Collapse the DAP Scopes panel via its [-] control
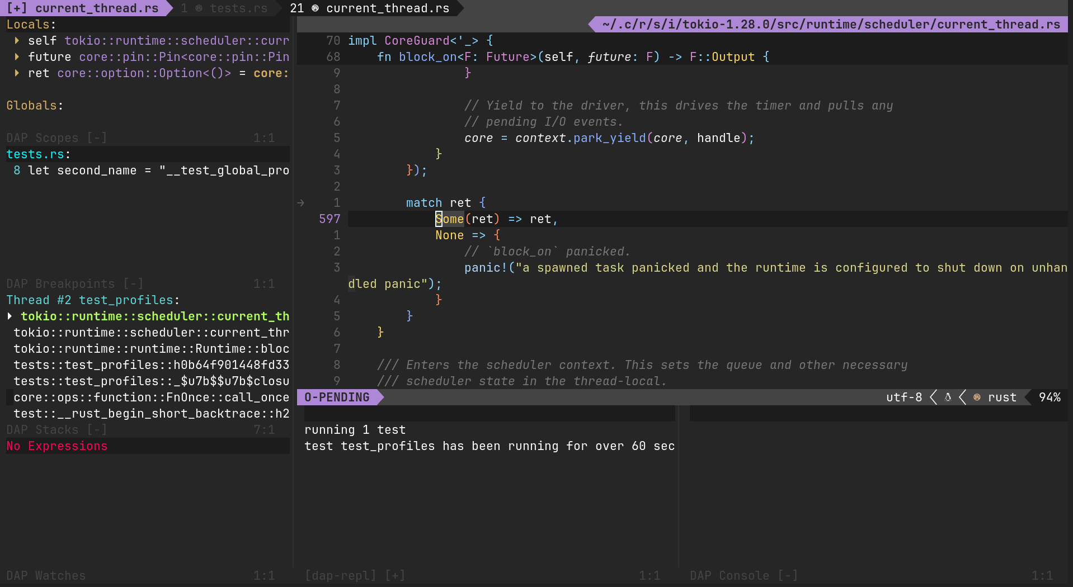Screen dimensions: 1073x587 click(x=98, y=138)
